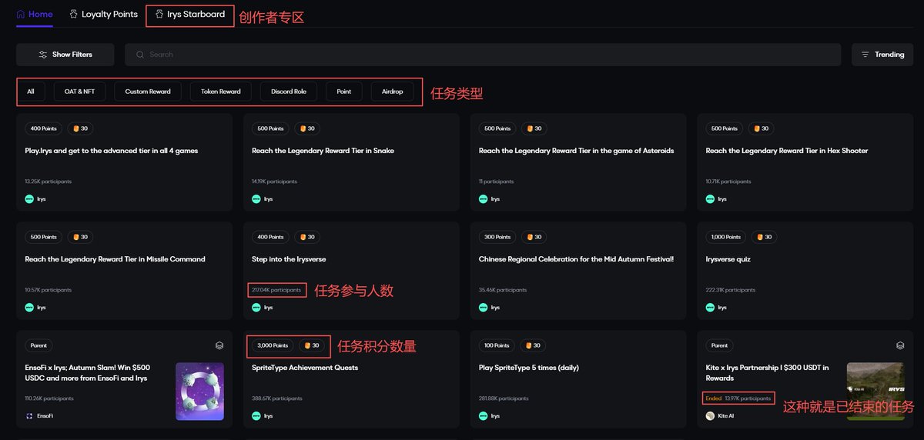924x440 pixels.
Task: Click Irys logo on Missile Command card
Action: point(29,307)
